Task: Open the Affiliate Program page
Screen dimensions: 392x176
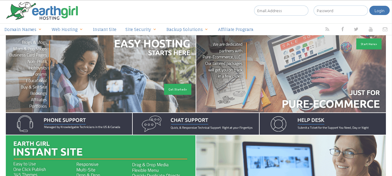Action: (x=235, y=29)
